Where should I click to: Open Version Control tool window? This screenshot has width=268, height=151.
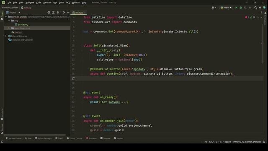tap(13, 138)
